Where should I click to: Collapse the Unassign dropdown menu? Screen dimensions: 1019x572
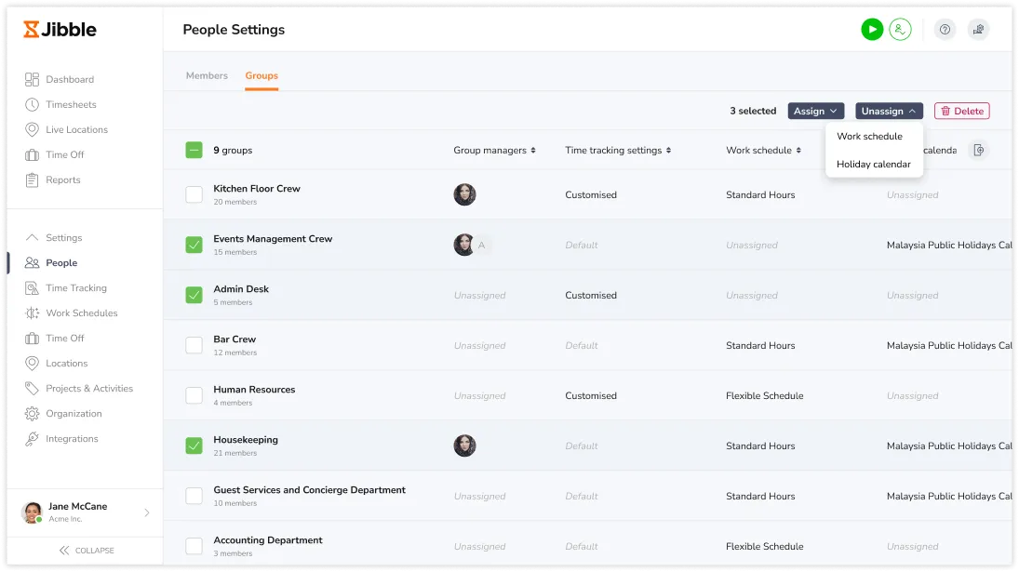coord(889,112)
